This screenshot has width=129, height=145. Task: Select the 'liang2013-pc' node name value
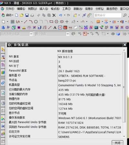click(x=67, y=81)
